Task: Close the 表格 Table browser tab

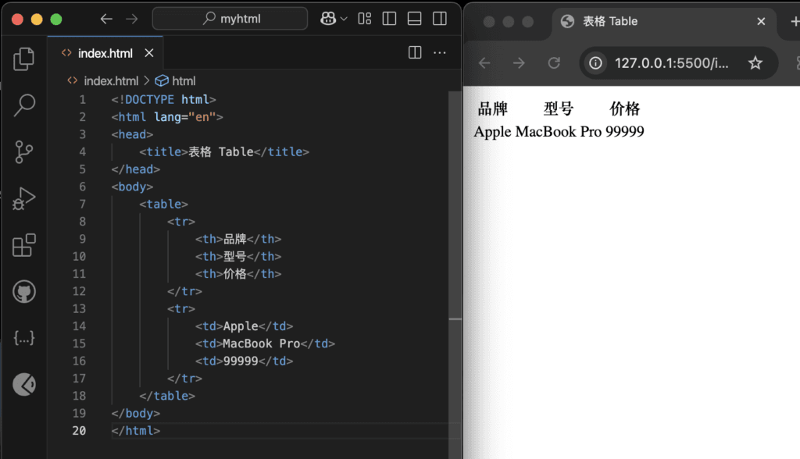Action: tap(761, 21)
